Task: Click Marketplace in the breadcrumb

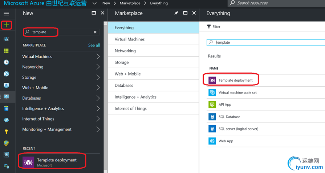Action: [x=130, y=3]
